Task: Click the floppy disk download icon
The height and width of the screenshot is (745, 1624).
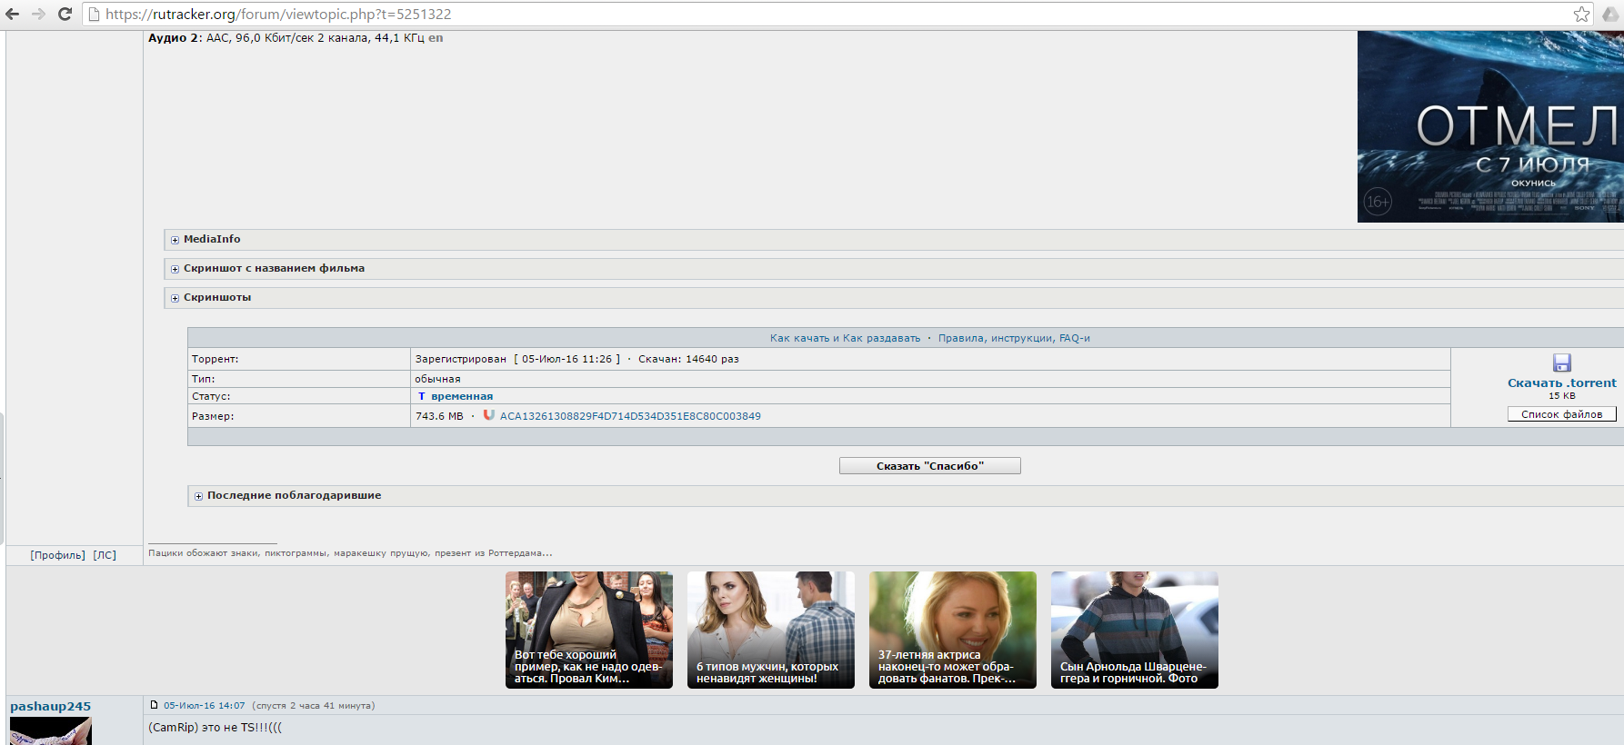Action: click(x=1562, y=363)
